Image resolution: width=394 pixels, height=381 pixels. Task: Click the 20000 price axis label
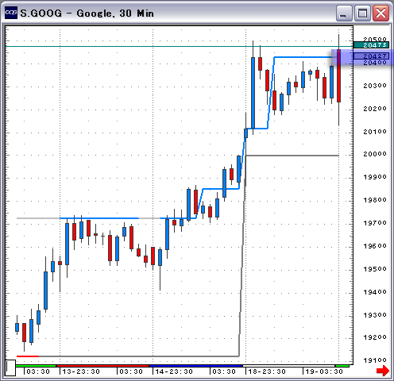click(x=375, y=154)
